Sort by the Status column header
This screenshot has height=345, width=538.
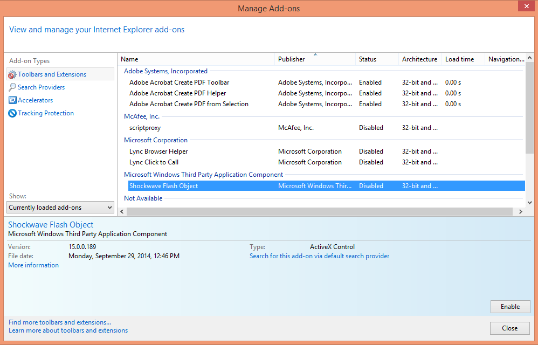pos(377,59)
